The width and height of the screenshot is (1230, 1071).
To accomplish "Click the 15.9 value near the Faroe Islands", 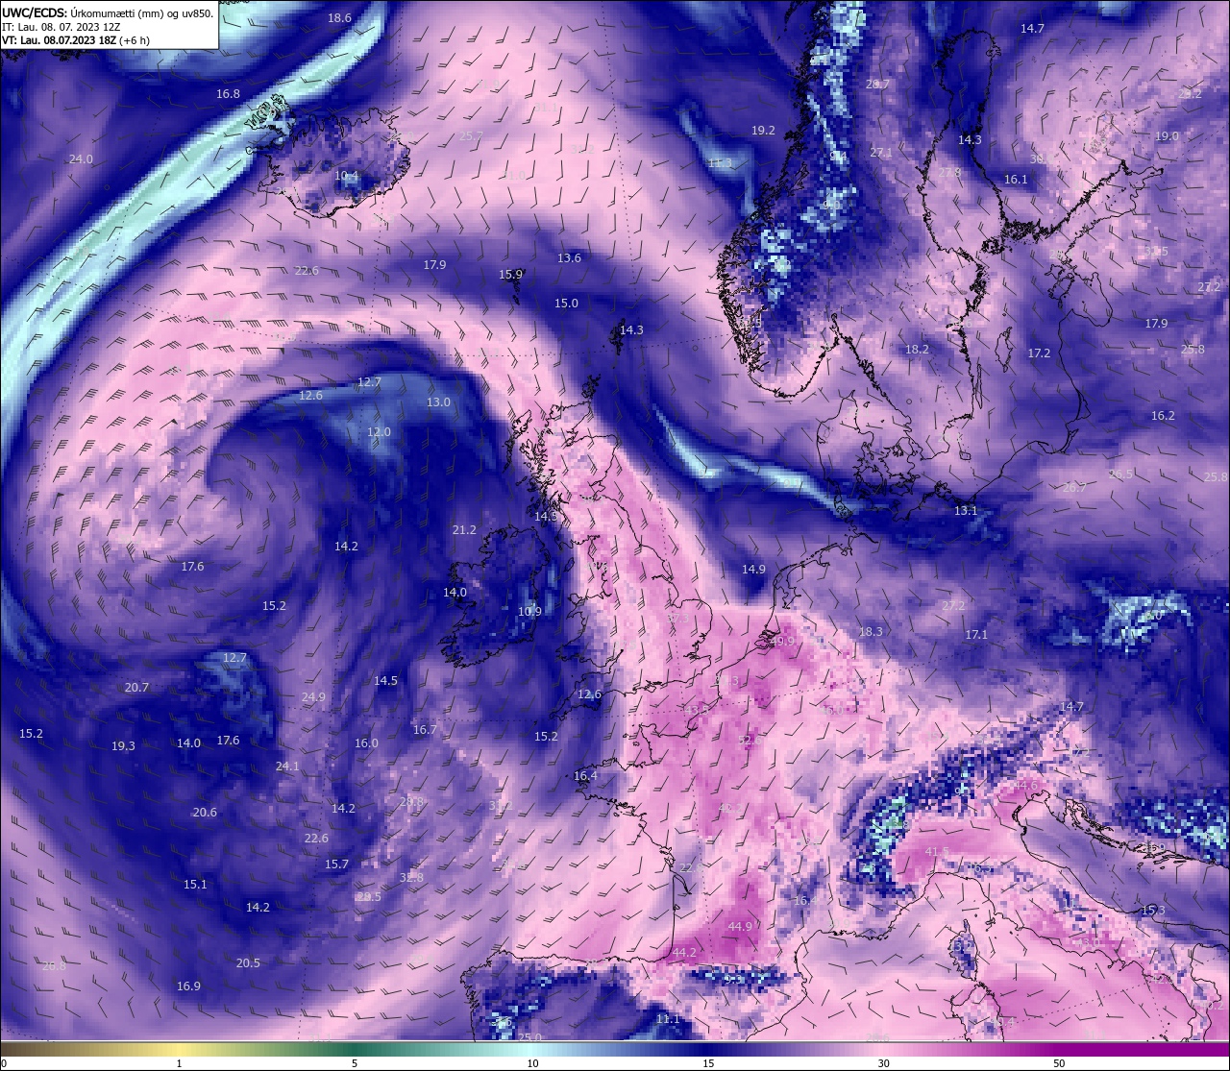I will 510,275.
